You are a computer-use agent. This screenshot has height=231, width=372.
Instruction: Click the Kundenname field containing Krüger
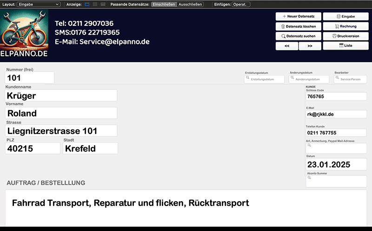point(61,96)
